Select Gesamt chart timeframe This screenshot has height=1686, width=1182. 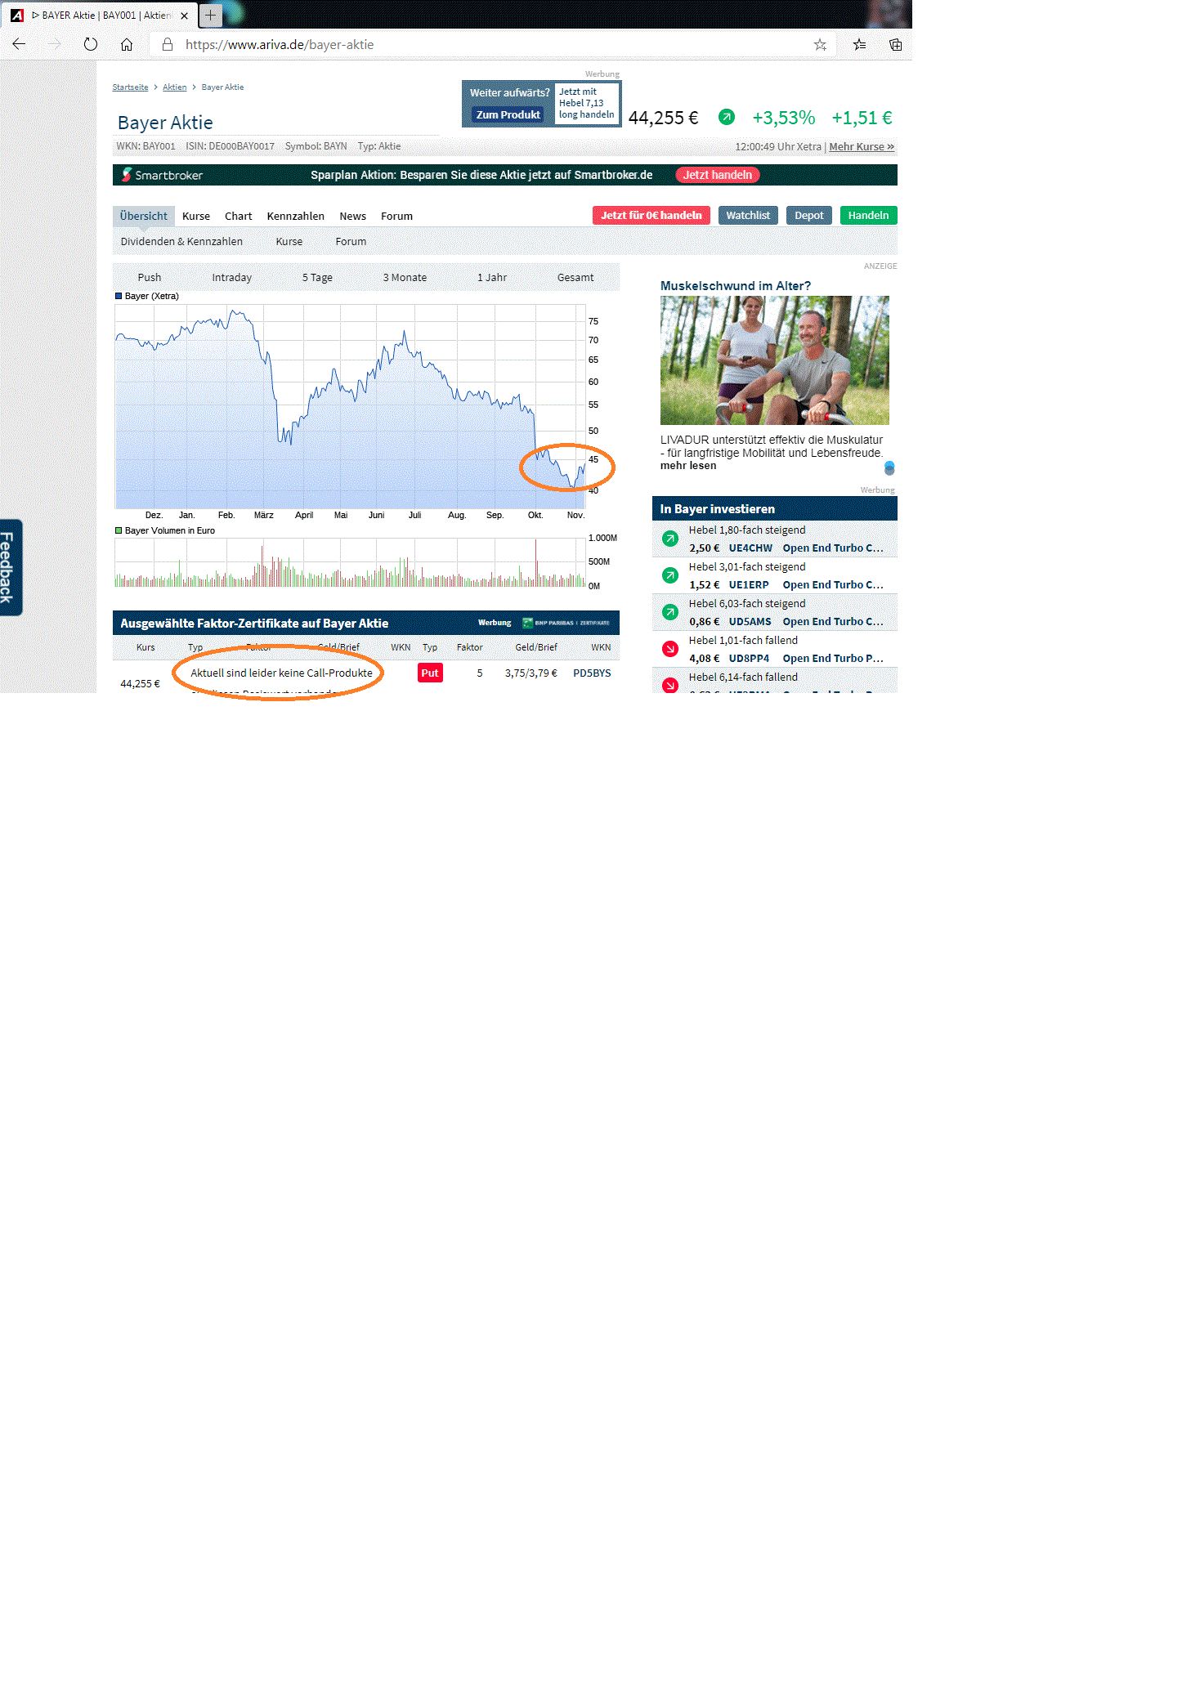click(575, 277)
